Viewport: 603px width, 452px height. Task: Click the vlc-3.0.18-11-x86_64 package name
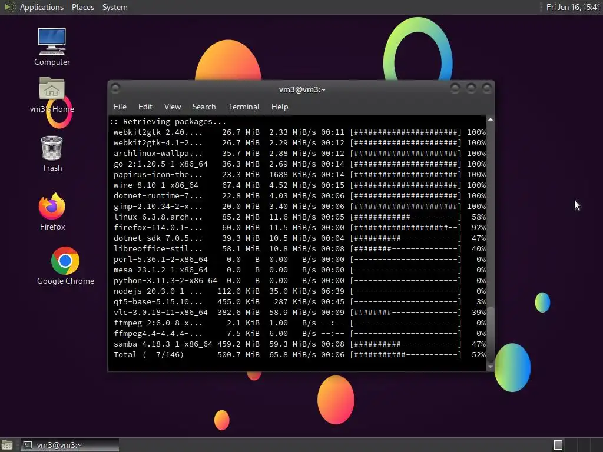coord(160,313)
